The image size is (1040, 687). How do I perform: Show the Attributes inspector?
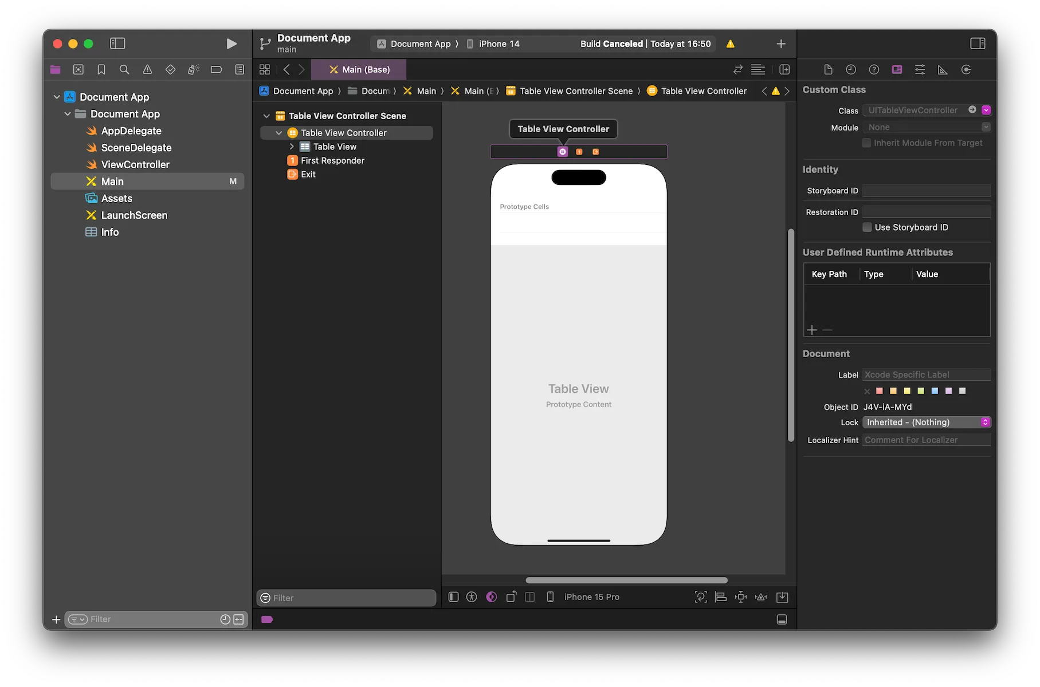(x=920, y=70)
